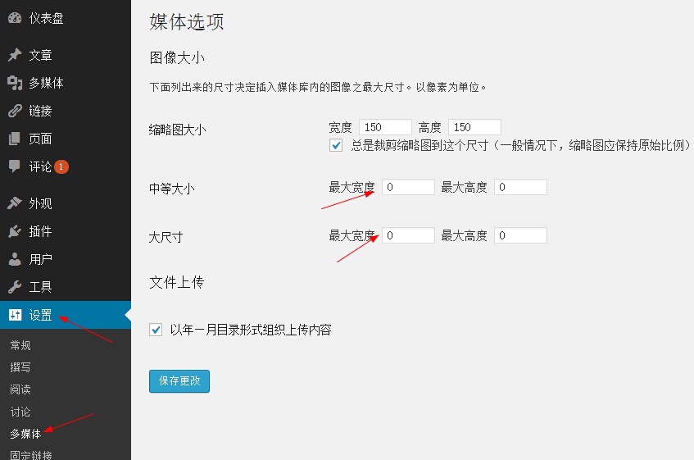Click the dashboard gauge icon
Viewport: 694px width, 460px height.
click(x=15, y=18)
